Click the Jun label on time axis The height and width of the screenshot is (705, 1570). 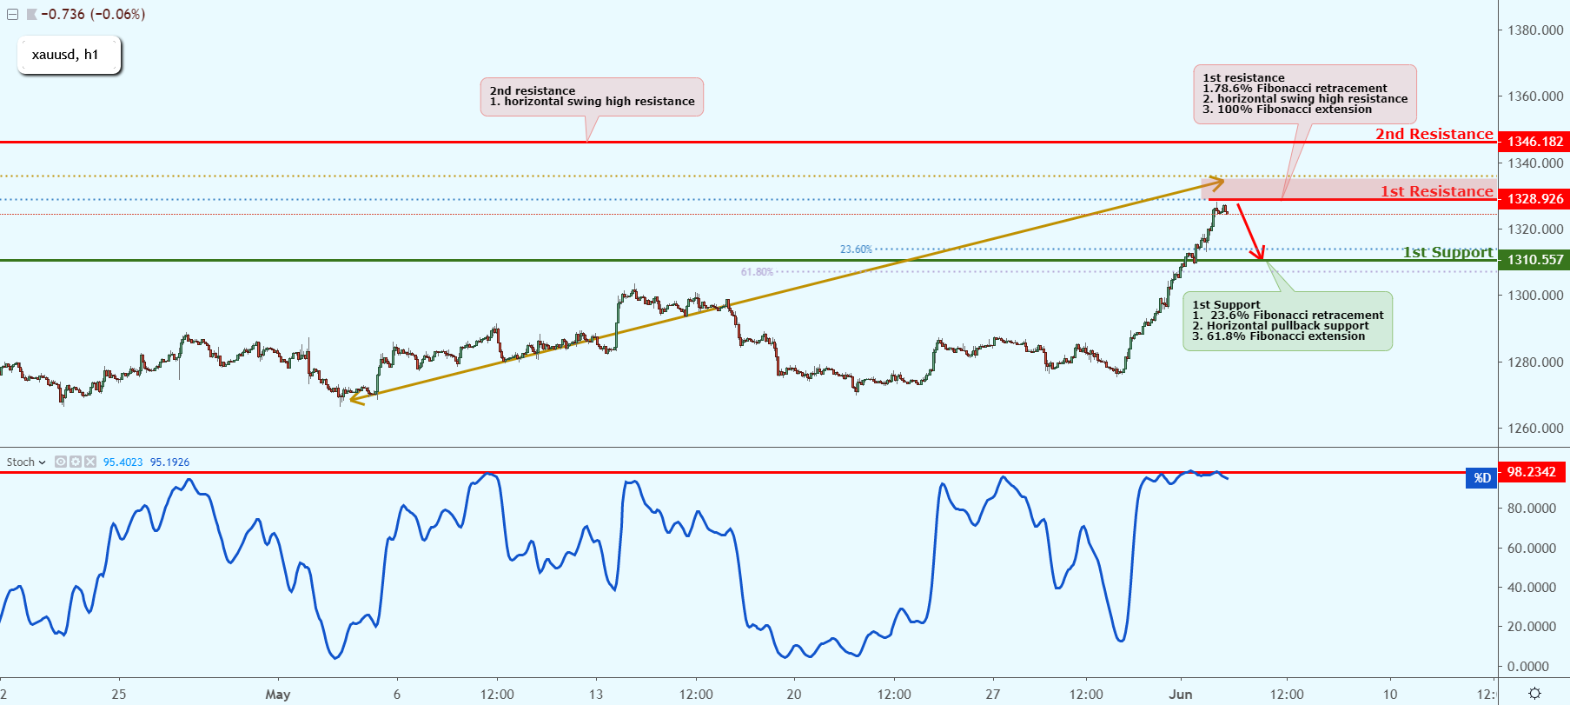click(1181, 694)
